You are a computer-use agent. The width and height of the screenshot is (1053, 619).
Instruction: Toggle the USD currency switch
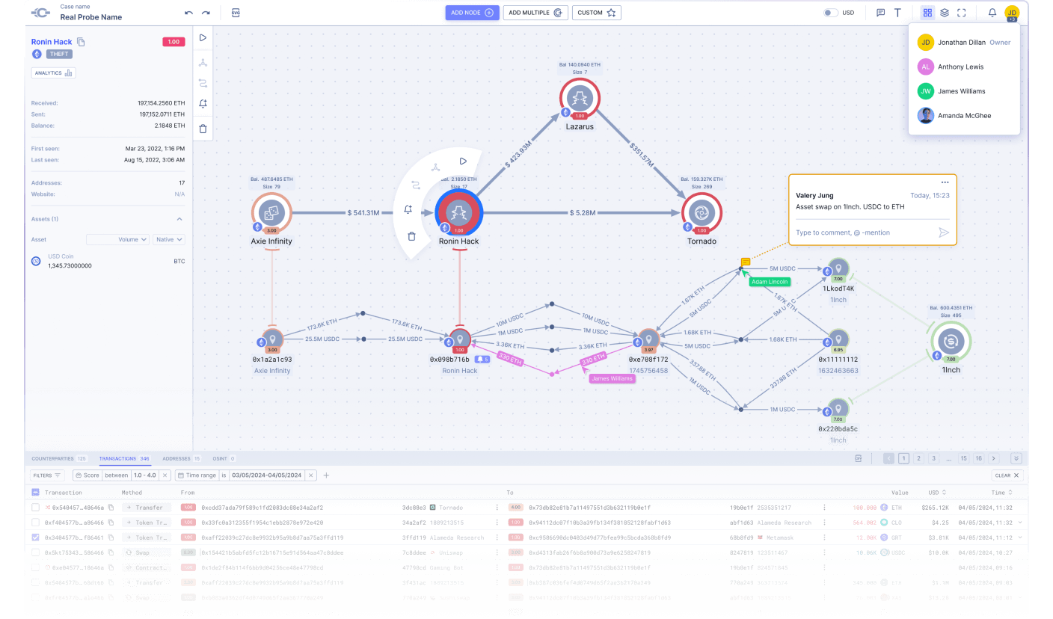pos(830,13)
